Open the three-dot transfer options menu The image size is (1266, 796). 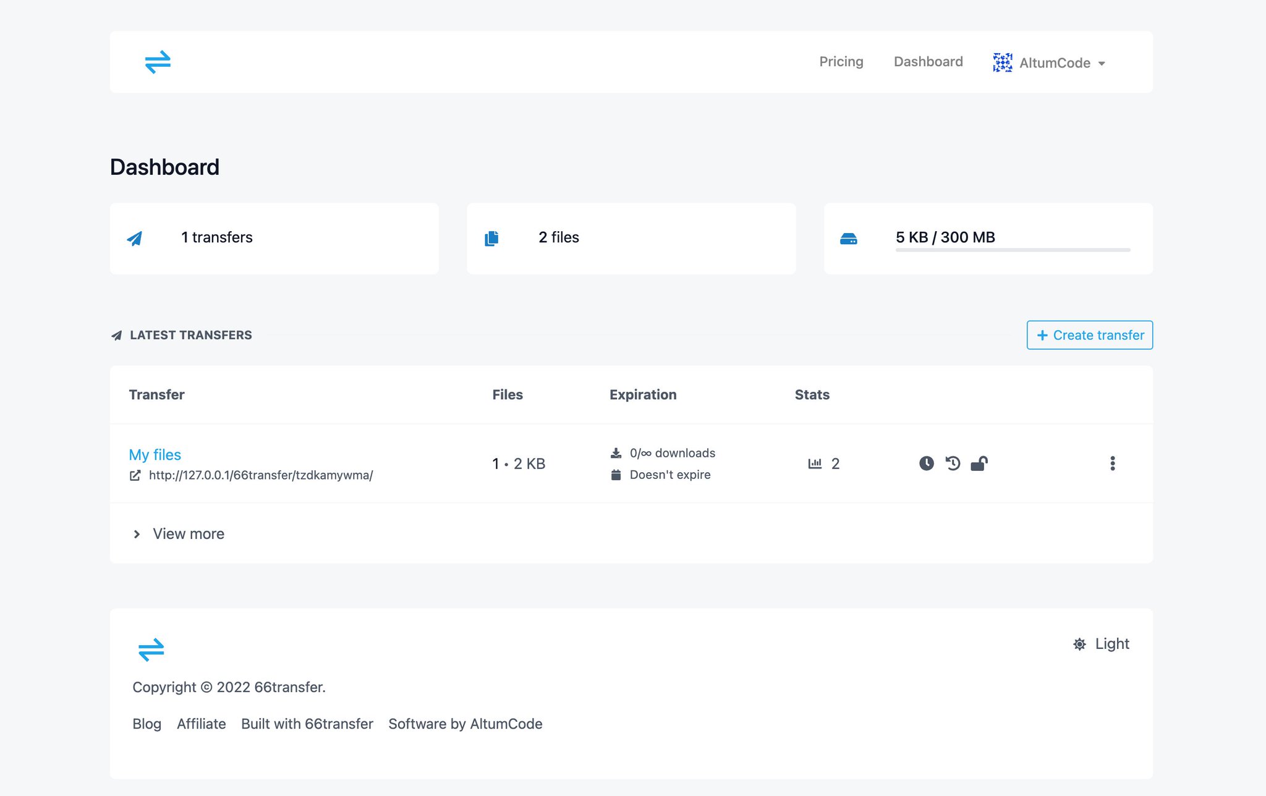click(x=1112, y=464)
